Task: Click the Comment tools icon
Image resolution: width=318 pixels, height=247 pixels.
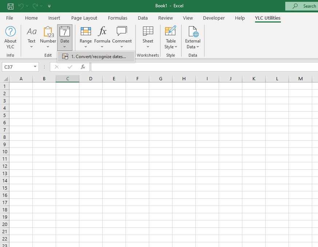Action: 122,32
